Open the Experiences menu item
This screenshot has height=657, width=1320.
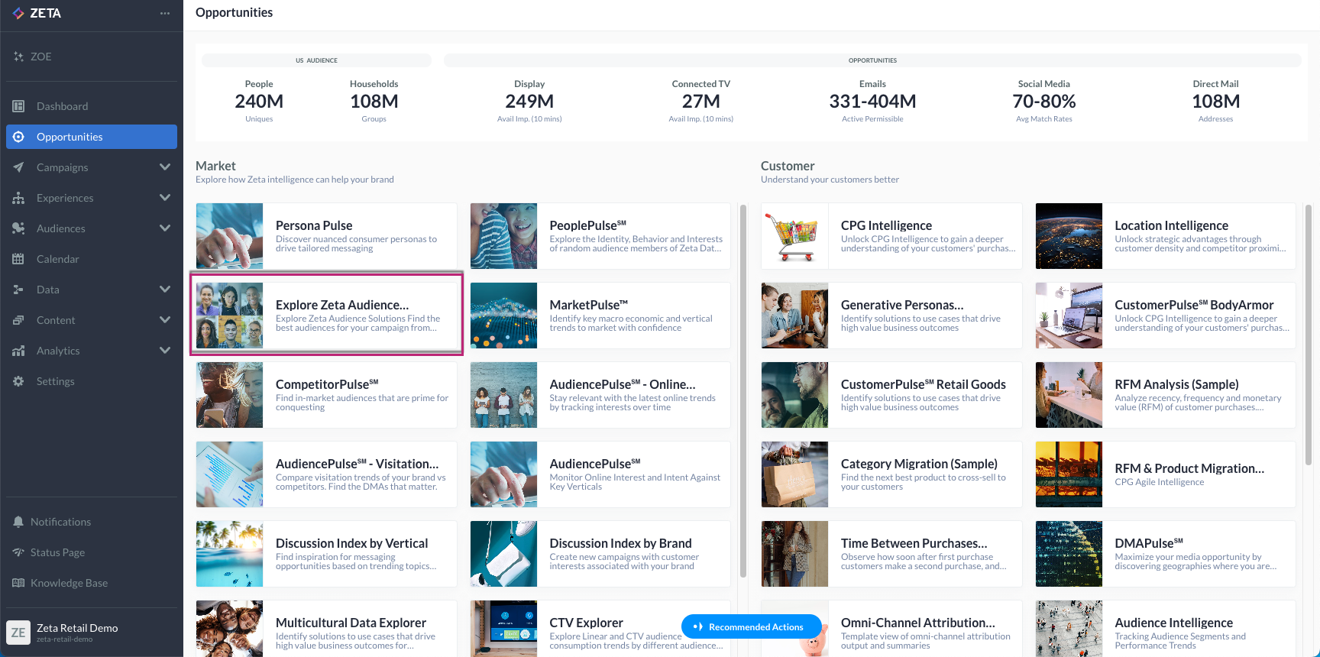pos(65,198)
